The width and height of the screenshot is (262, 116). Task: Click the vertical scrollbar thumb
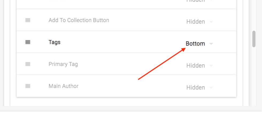click(254, 39)
